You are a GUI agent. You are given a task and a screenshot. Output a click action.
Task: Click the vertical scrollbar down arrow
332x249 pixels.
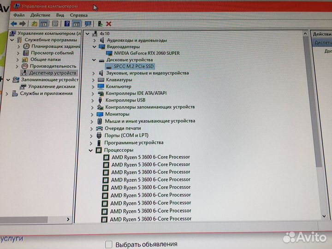(x=324, y=216)
